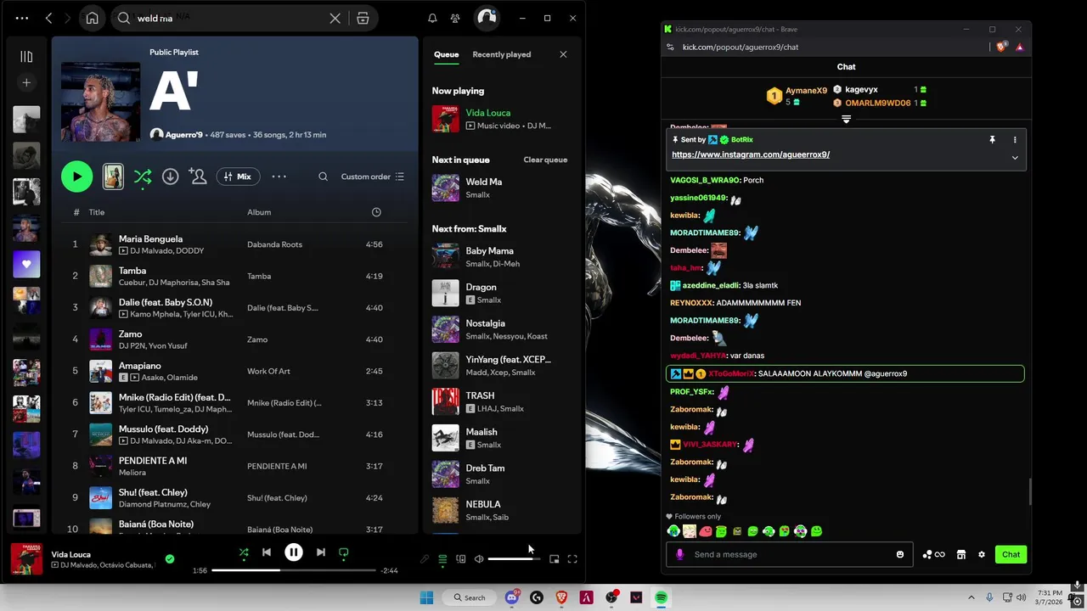Search within playlist magnifier icon

tap(323, 177)
